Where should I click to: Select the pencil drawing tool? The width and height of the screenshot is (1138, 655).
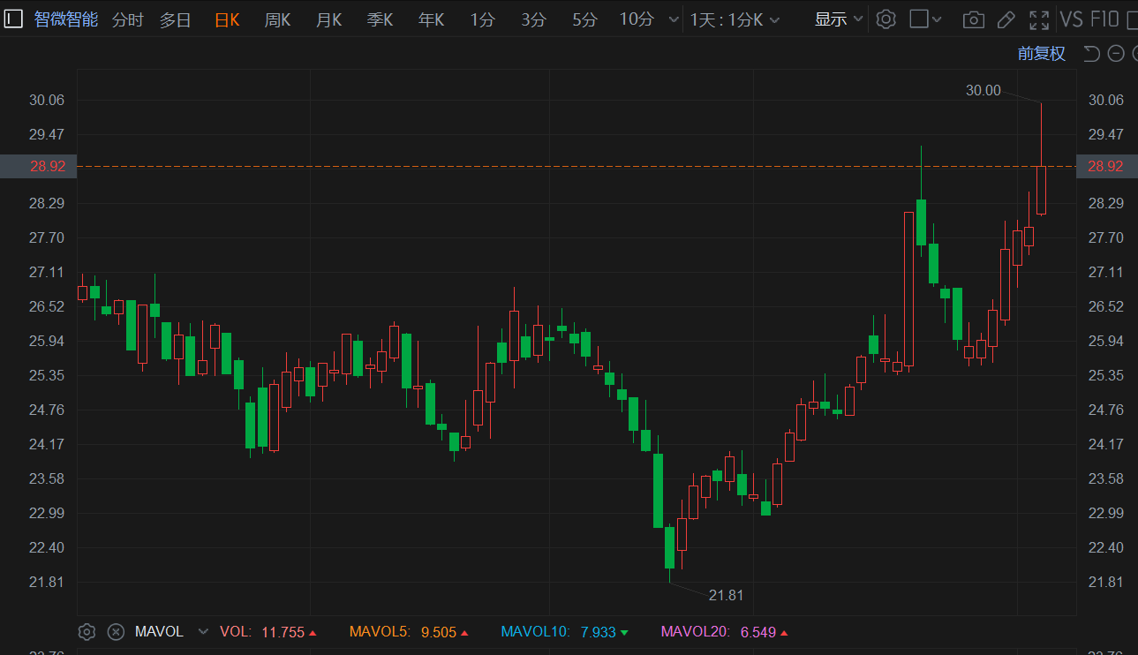(x=1006, y=19)
